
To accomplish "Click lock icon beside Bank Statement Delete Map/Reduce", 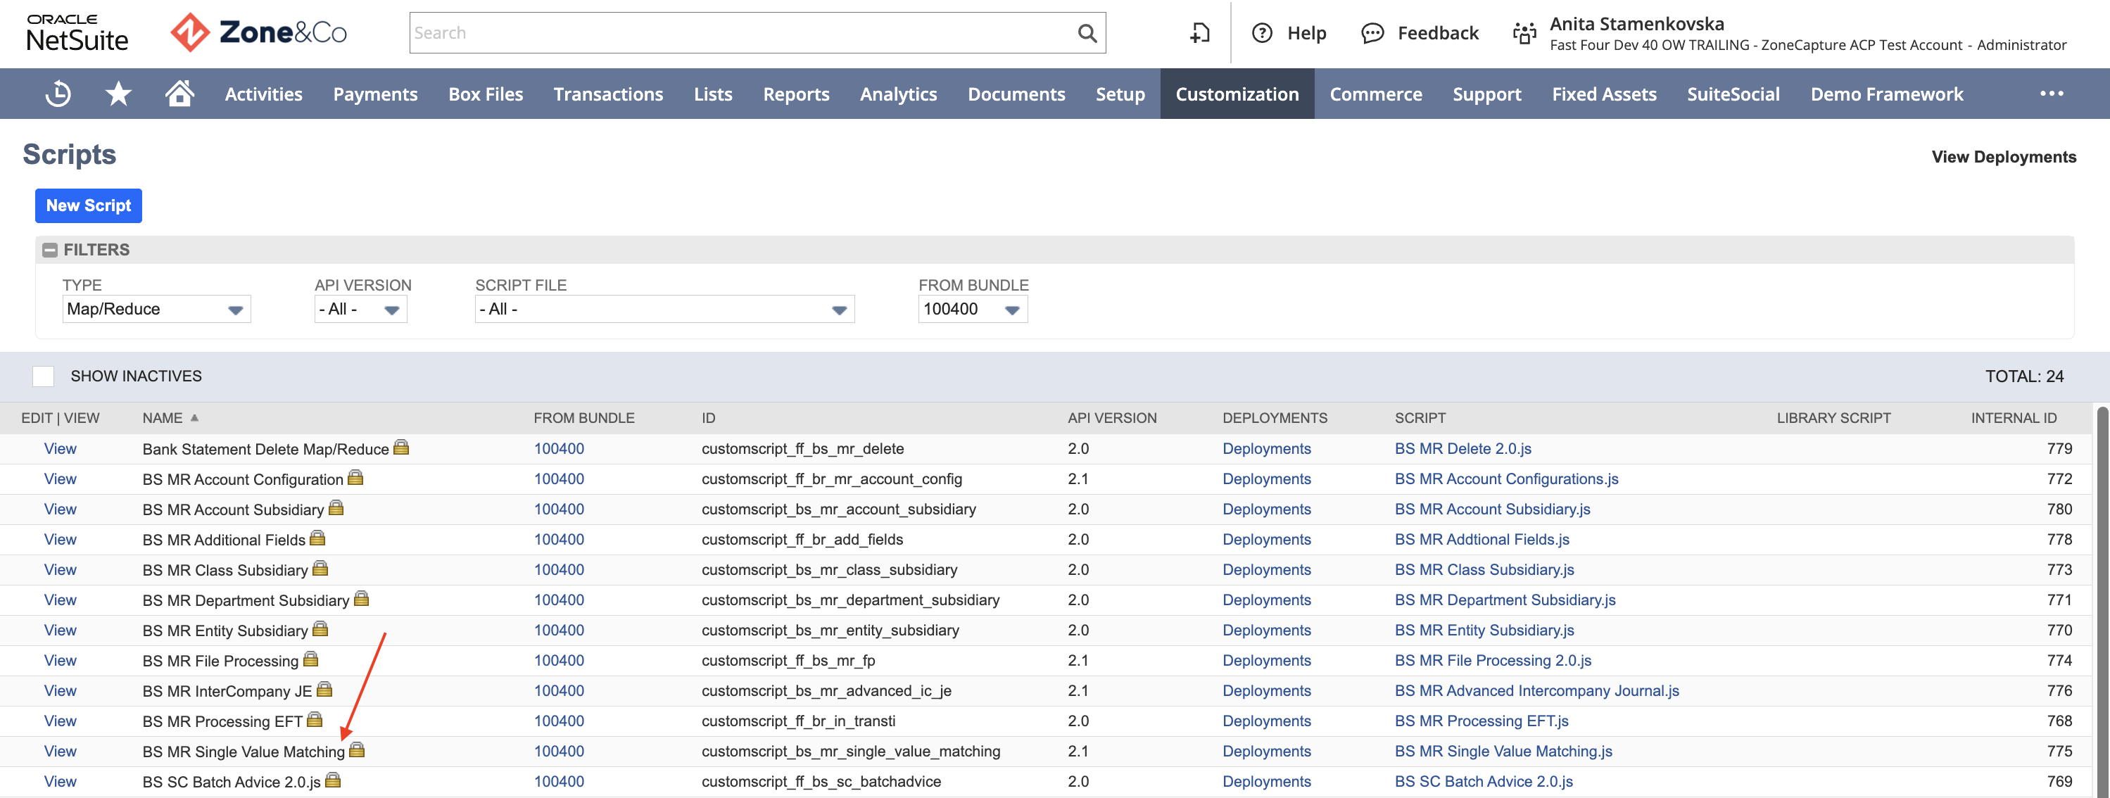I will pos(401,448).
